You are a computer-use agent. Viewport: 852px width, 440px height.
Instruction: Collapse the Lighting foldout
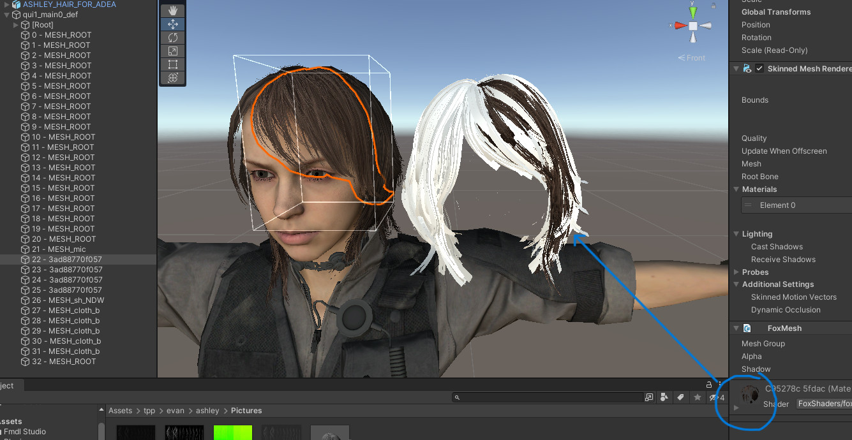[736, 234]
